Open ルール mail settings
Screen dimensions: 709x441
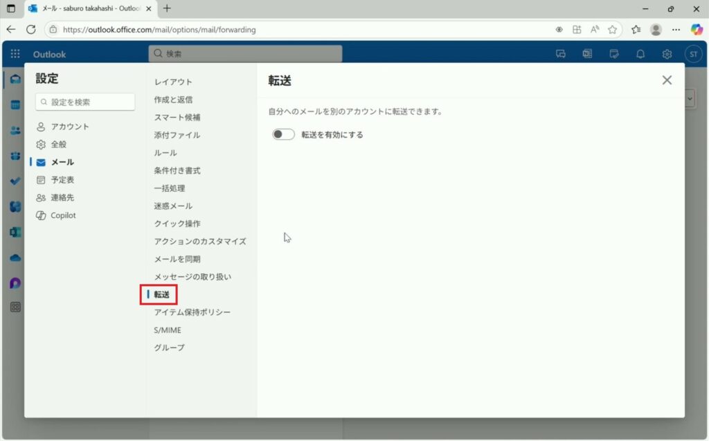[165, 153]
